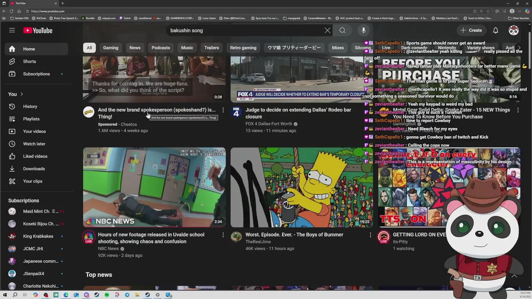Open the Other favorites folder
This screenshot has width=532, height=299.
[x=519, y=18]
